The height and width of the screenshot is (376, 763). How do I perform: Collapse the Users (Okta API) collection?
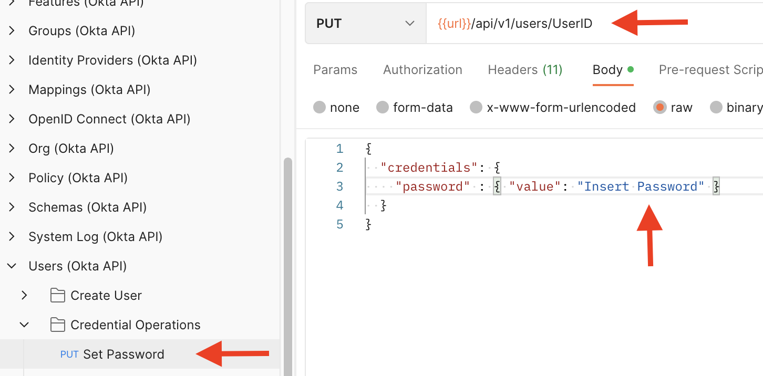click(12, 266)
